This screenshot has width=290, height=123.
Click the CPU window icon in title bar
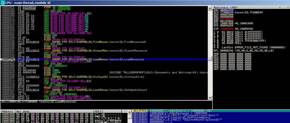(x=3, y=2)
